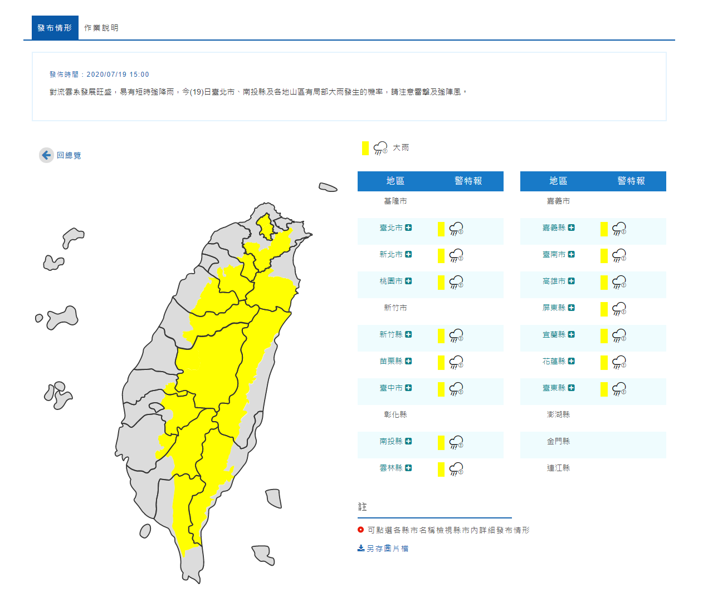
Task: Click the rain icon in the 雲林縣 row
Action: 456,469
